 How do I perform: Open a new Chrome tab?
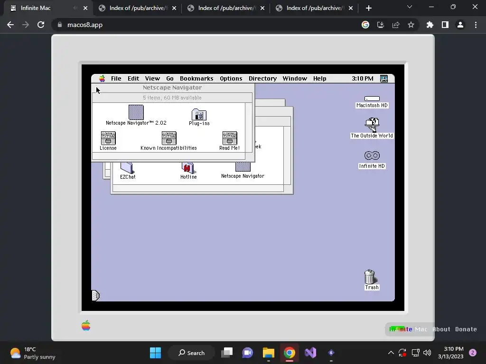pos(368,9)
